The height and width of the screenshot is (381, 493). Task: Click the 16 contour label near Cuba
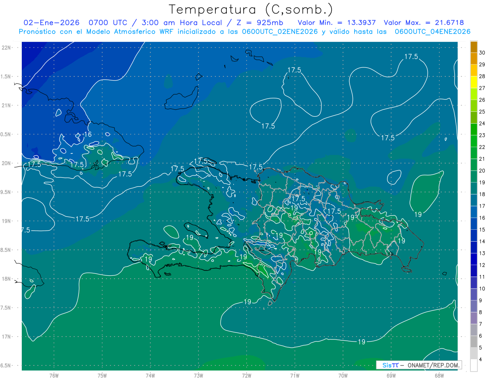pos(88,134)
